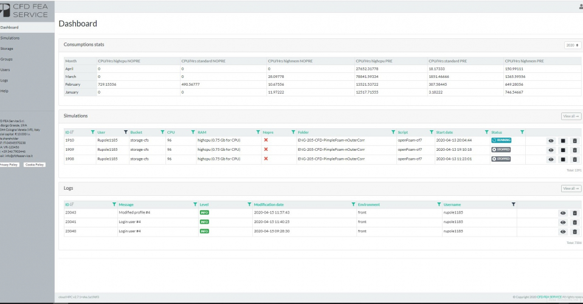The width and height of the screenshot is (583, 304).
Task: Filter Logs by Username column
Action: point(514,204)
